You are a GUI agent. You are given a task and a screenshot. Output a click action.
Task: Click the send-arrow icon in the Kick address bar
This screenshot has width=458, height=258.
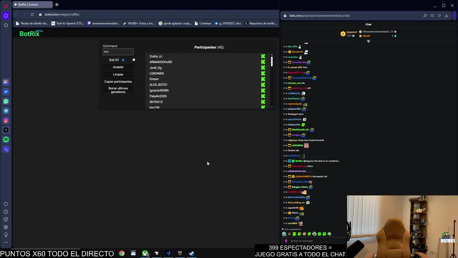[x=439, y=15]
